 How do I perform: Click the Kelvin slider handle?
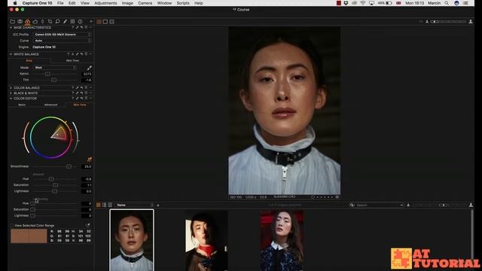pos(47,74)
